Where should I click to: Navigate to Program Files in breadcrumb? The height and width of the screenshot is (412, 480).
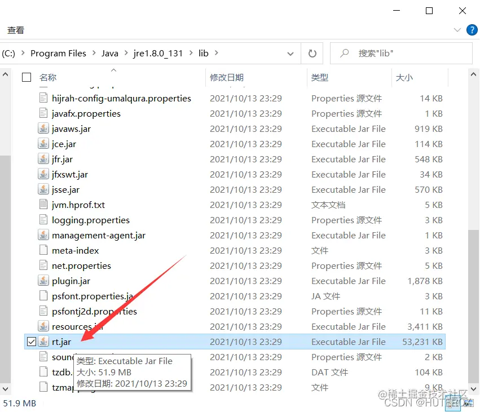click(x=58, y=53)
